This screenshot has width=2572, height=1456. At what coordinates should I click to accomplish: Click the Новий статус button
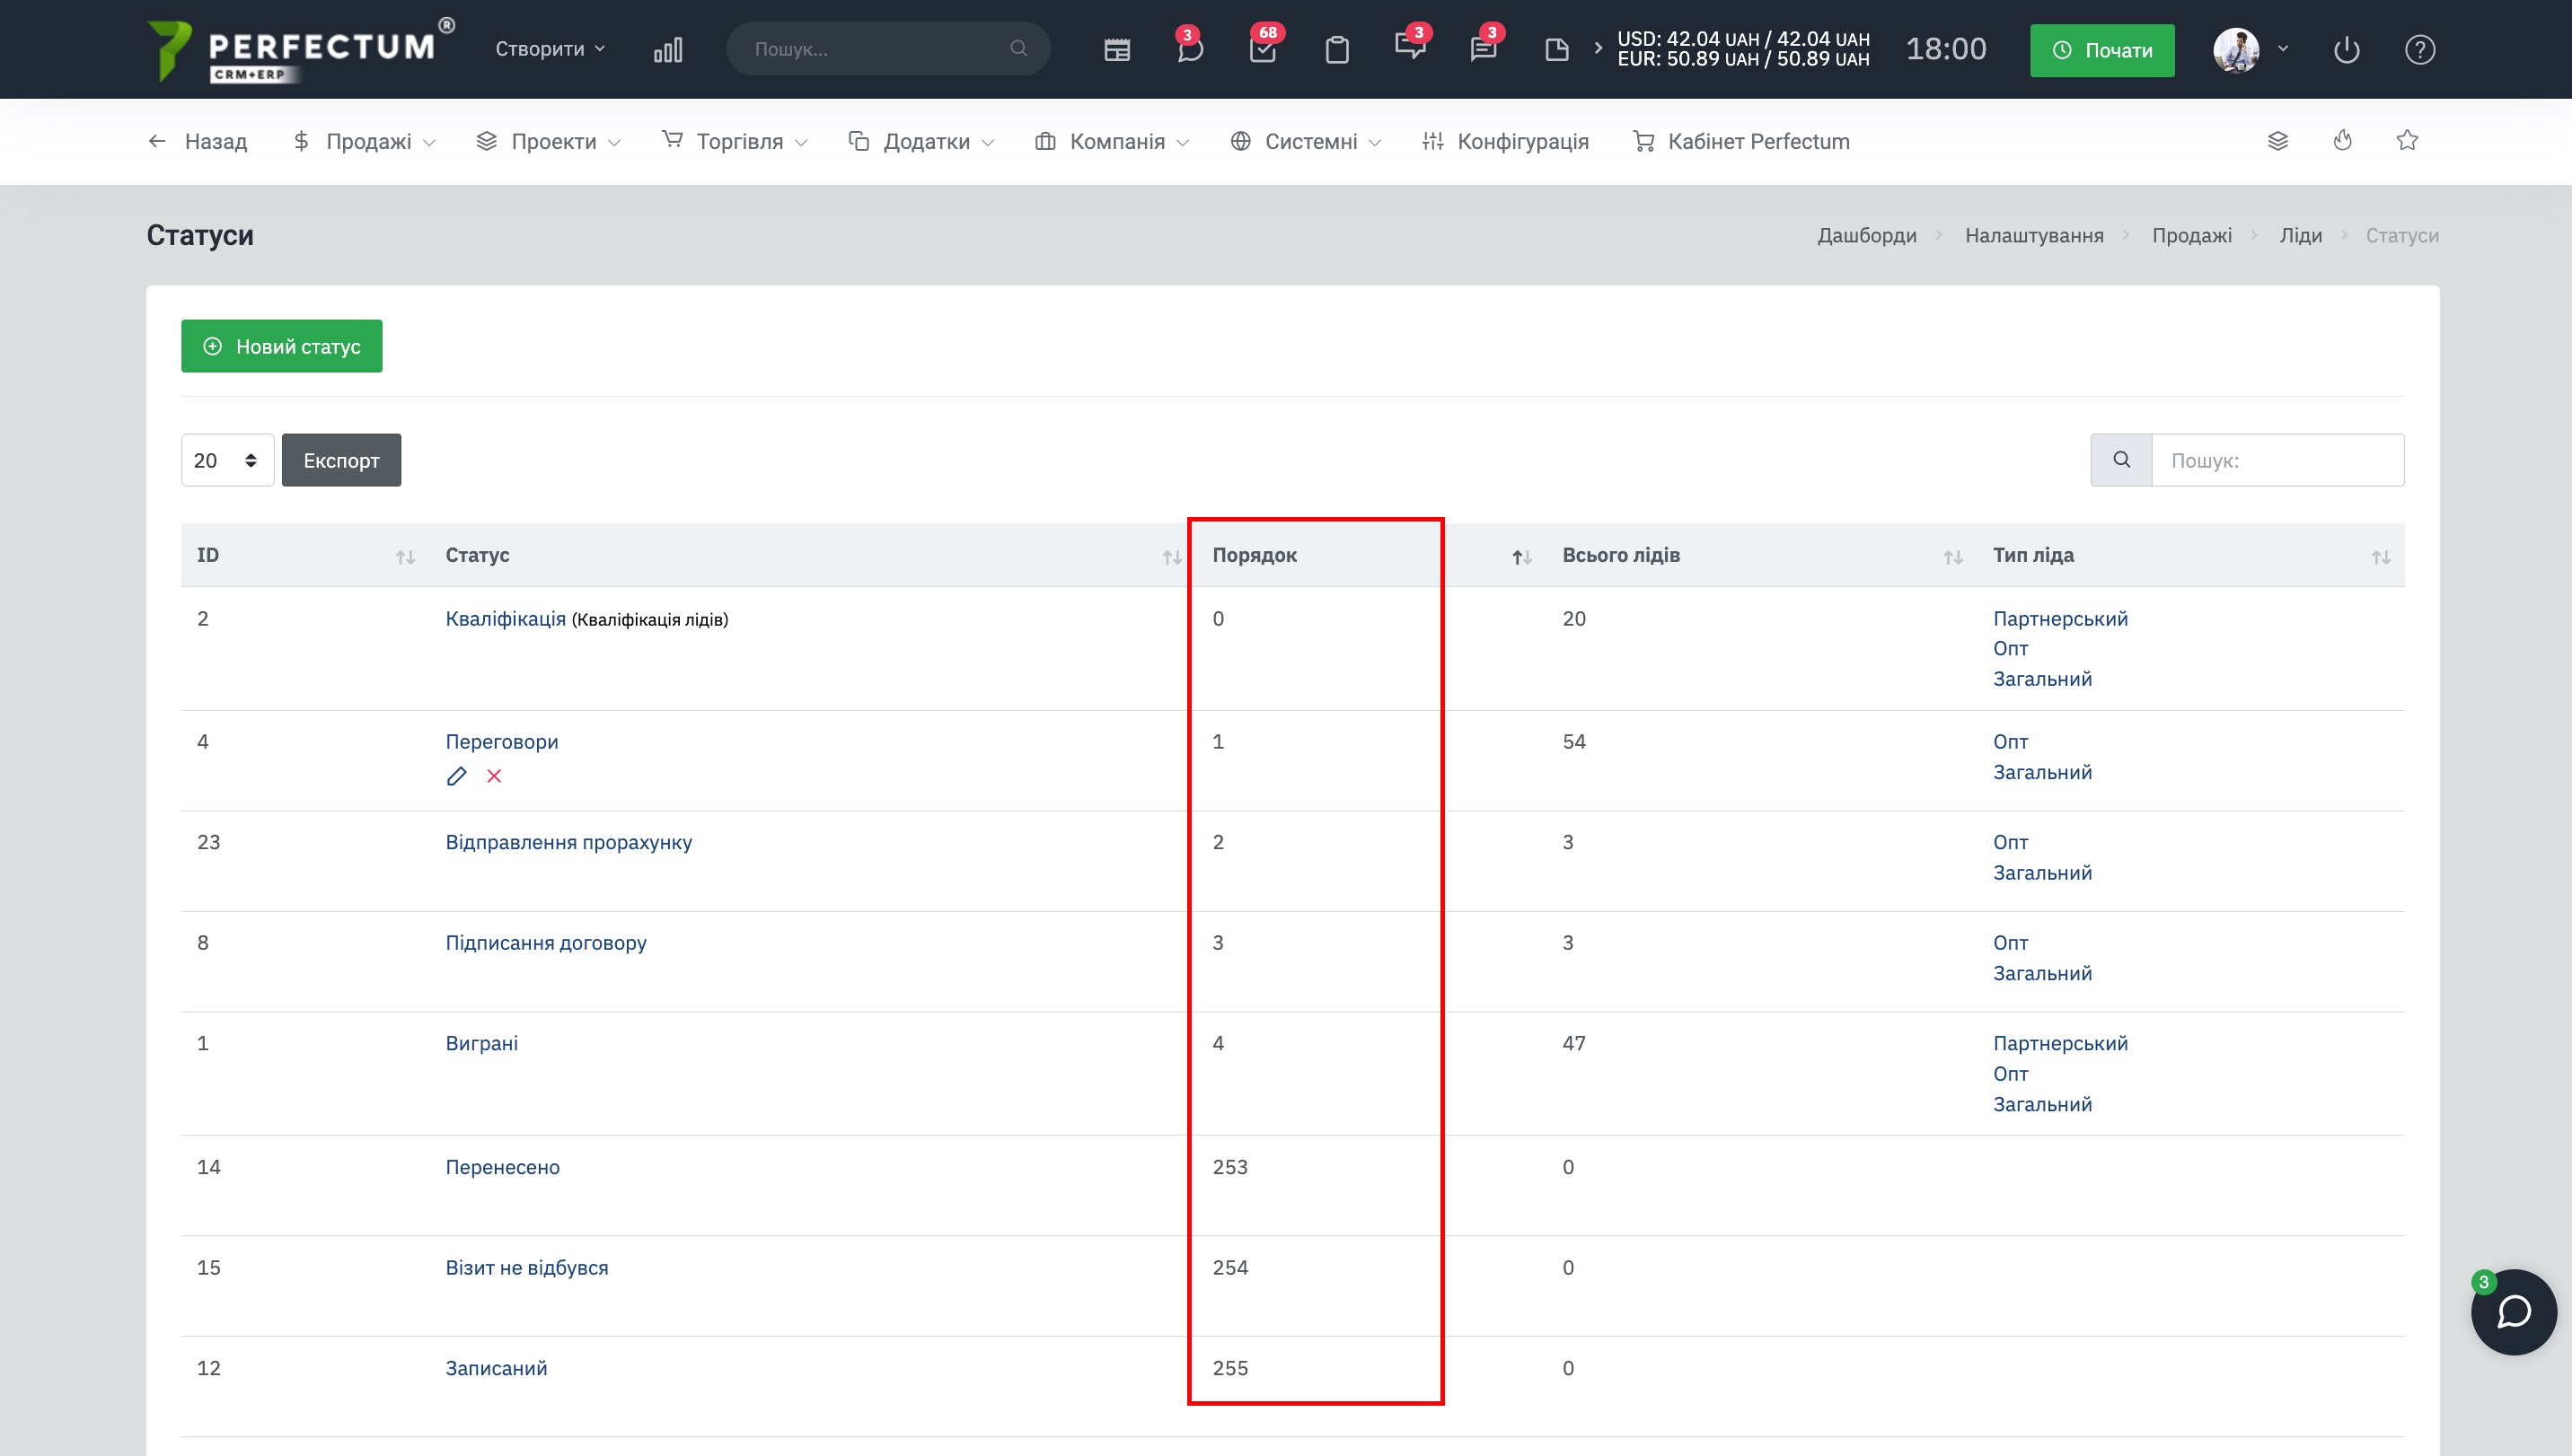[281, 346]
